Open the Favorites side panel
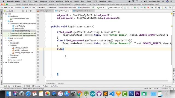The height and width of the screenshot is (98, 175). tap(1, 73)
